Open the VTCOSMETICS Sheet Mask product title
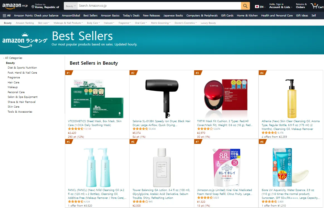Viewport: 324px width, 208px height. 95,123
